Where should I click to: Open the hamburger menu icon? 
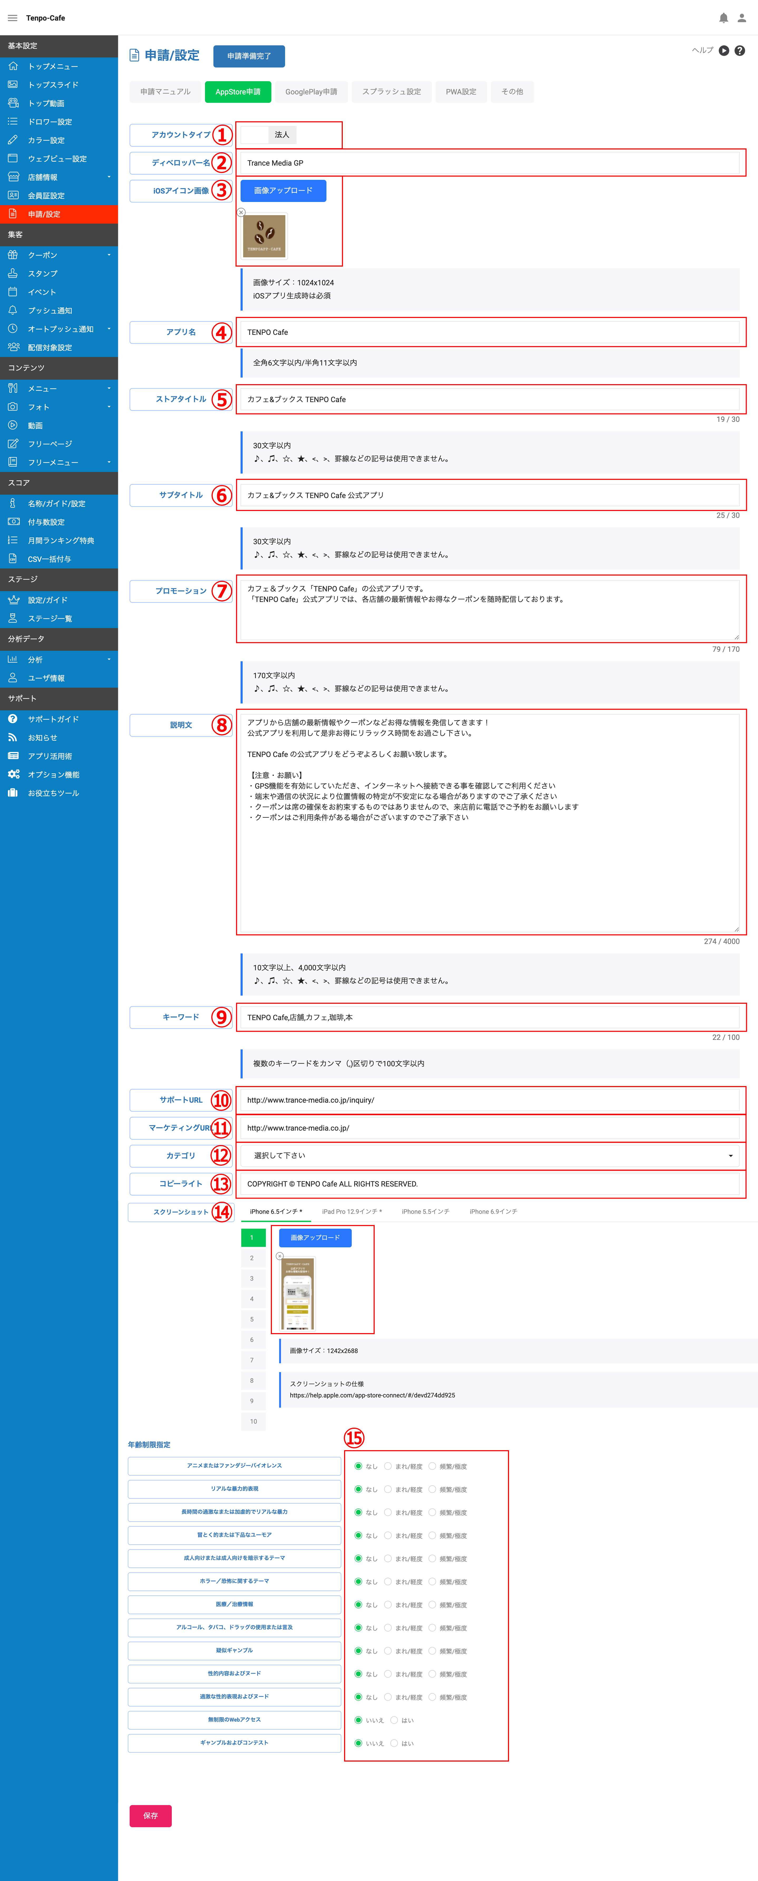[12, 18]
